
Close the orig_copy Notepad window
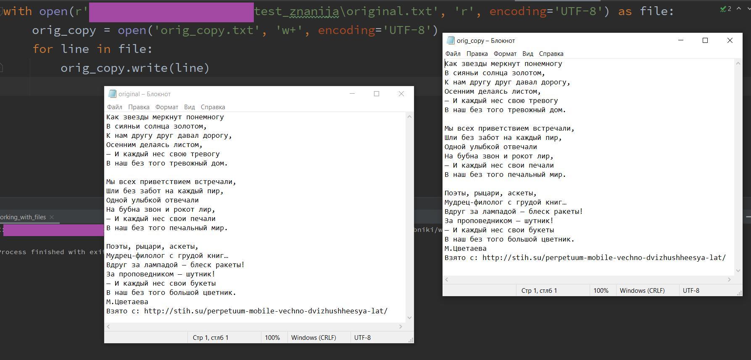click(730, 40)
